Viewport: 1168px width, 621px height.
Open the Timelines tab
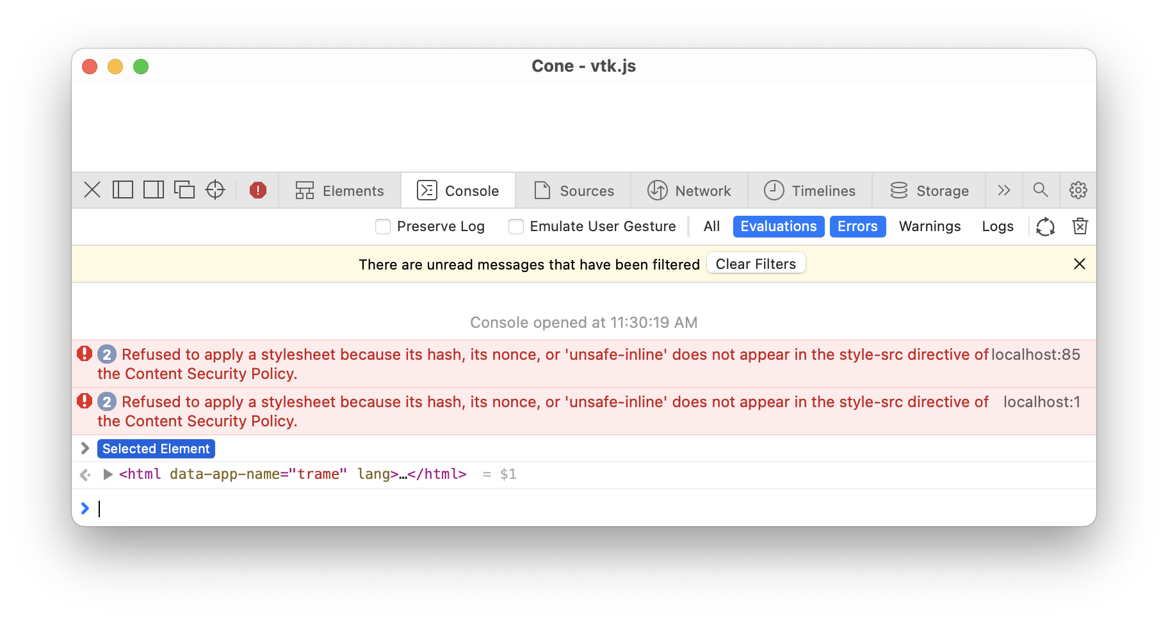tap(810, 191)
